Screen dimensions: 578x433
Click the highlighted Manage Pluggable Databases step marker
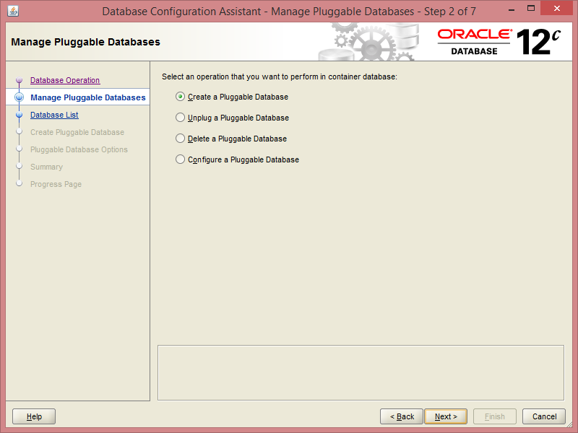[x=19, y=97]
